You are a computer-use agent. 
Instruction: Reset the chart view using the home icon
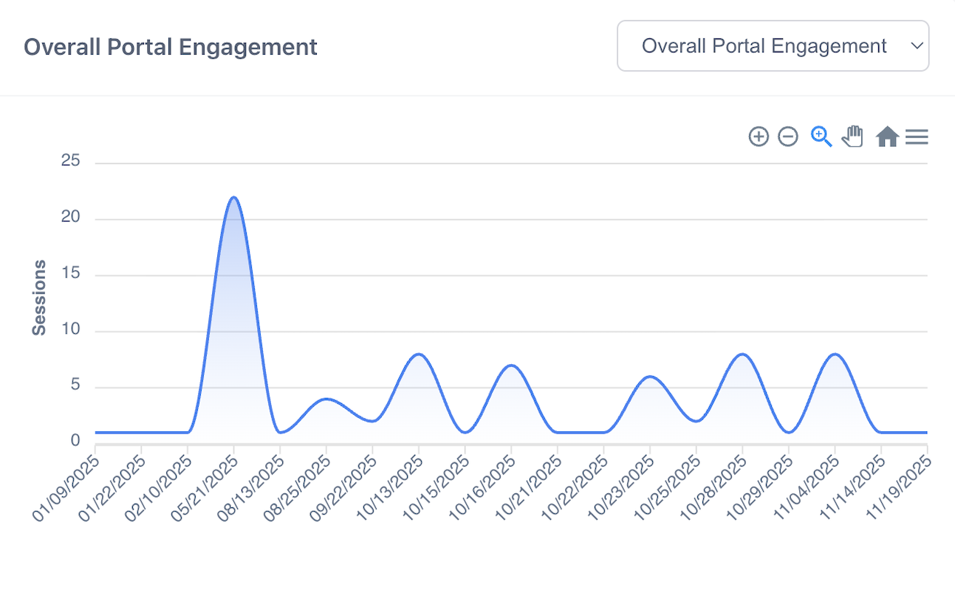[887, 136]
